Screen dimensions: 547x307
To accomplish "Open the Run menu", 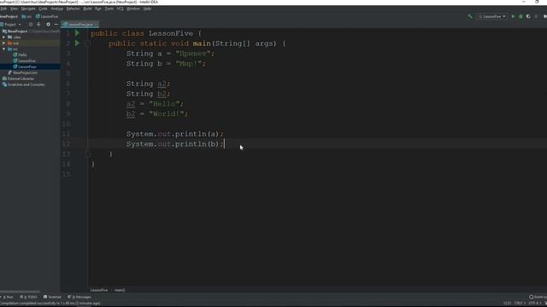I will [x=98, y=9].
